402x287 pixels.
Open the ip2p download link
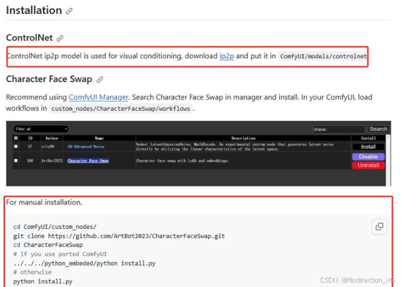tap(227, 56)
